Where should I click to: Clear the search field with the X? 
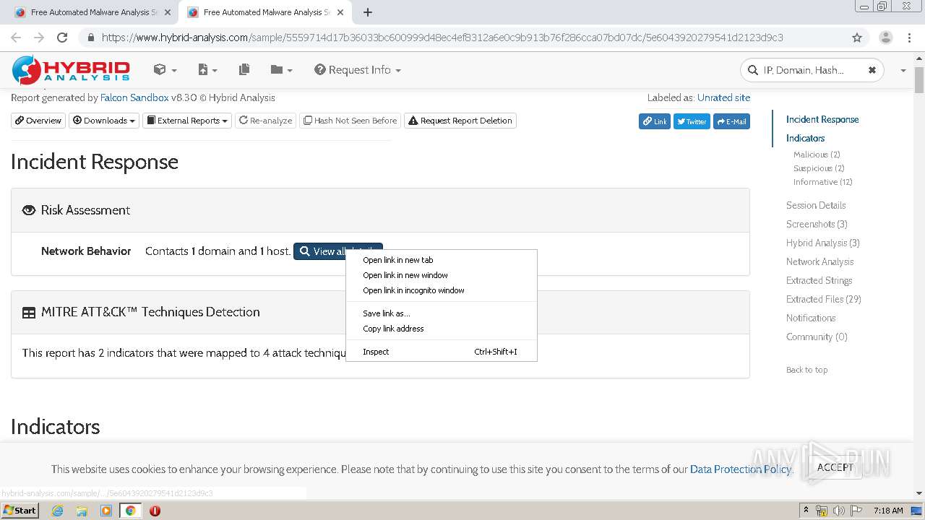(x=872, y=70)
